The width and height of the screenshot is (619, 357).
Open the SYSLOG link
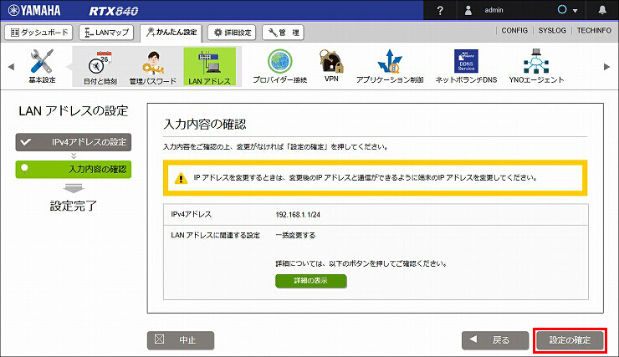click(552, 30)
